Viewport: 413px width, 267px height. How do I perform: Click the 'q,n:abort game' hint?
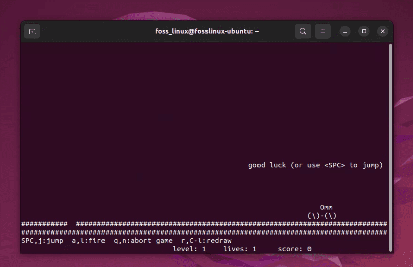tap(143, 241)
